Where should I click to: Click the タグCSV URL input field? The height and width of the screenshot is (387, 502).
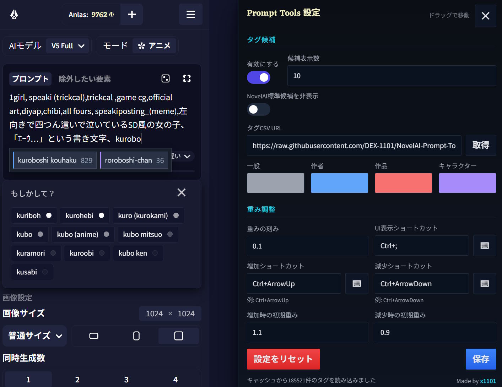click(354, 145)
